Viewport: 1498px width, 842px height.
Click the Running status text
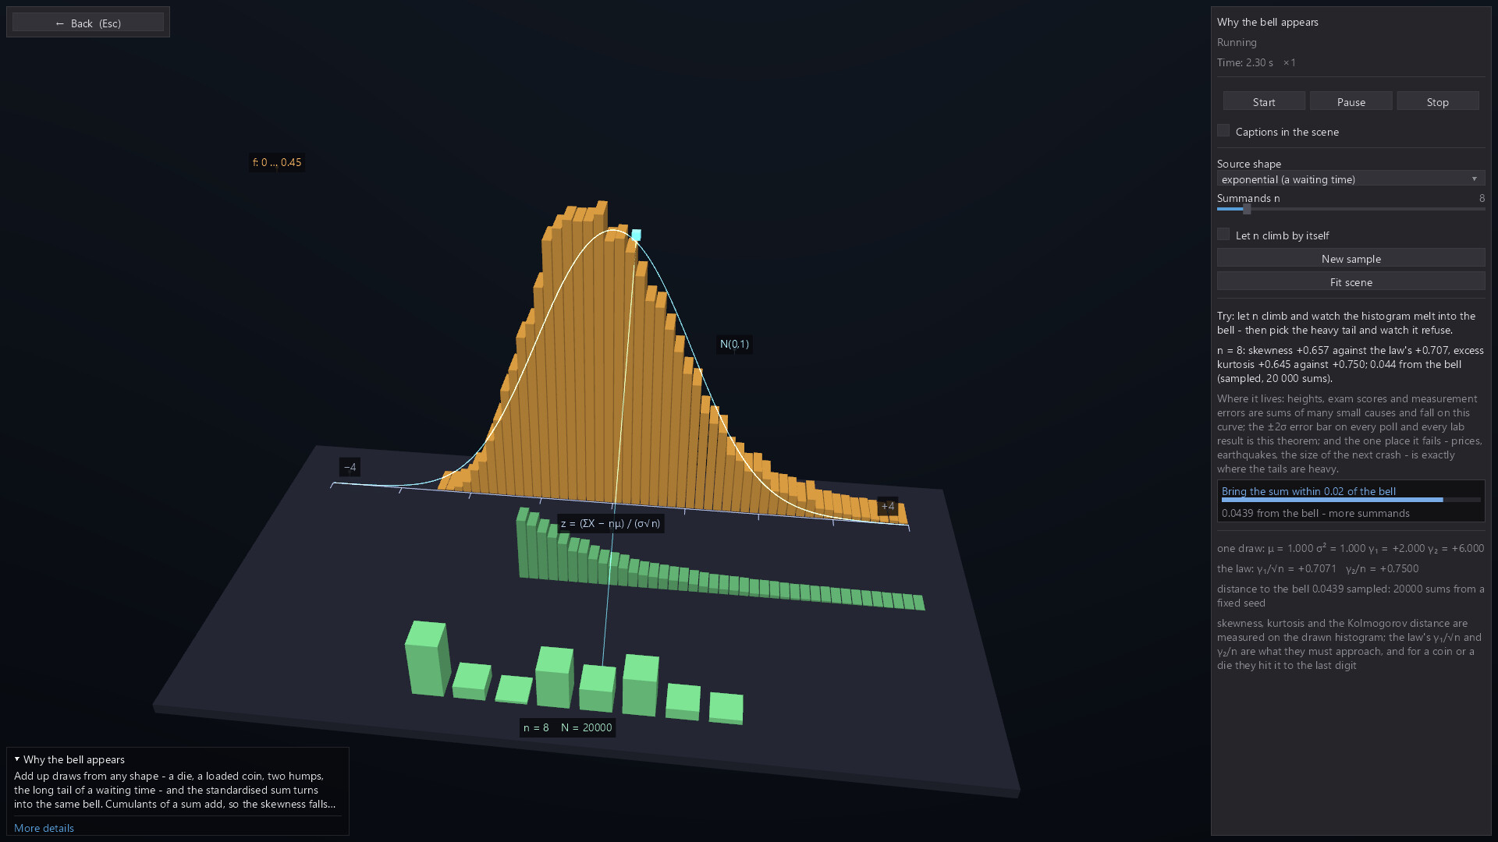pyautogui.click(x=1237, y=42)
